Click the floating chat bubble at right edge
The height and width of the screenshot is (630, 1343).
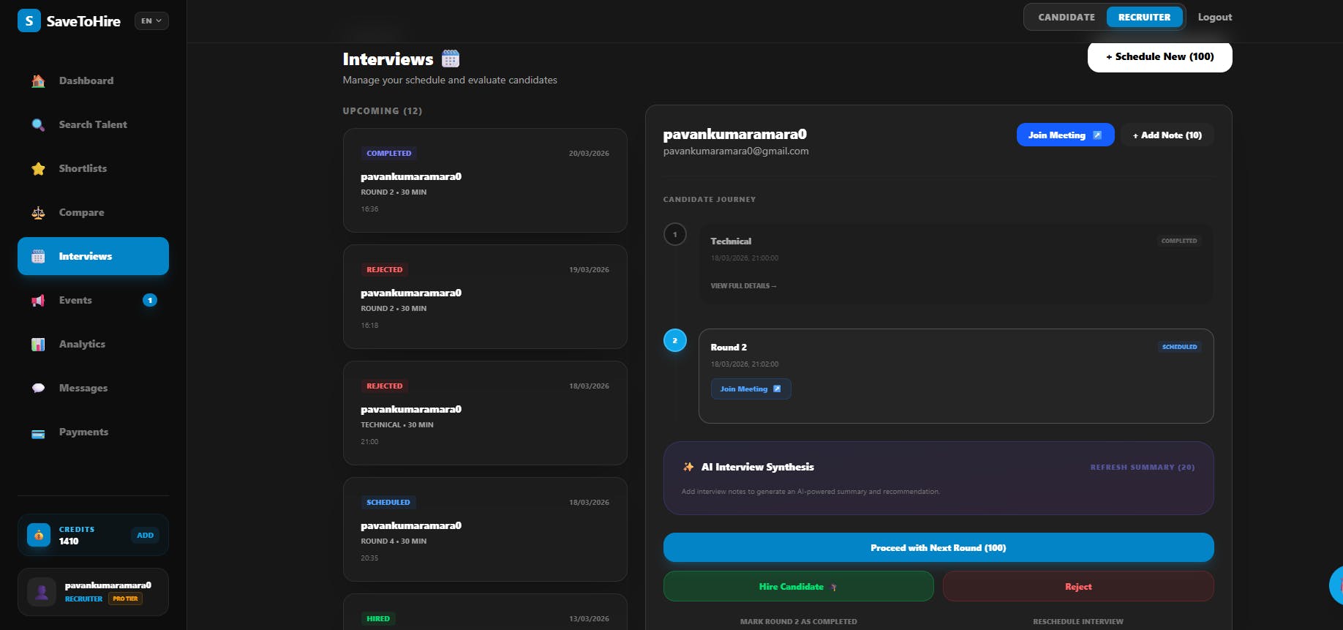(1336, 585)
